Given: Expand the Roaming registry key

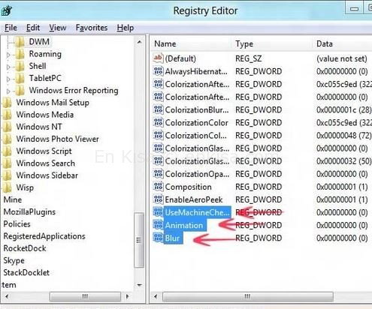Looking at the screenshot, I should pyautogui.click(x=8, y=55).
